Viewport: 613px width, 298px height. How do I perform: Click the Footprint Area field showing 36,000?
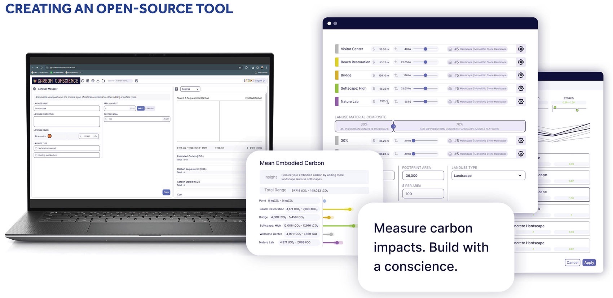point(423,176)
